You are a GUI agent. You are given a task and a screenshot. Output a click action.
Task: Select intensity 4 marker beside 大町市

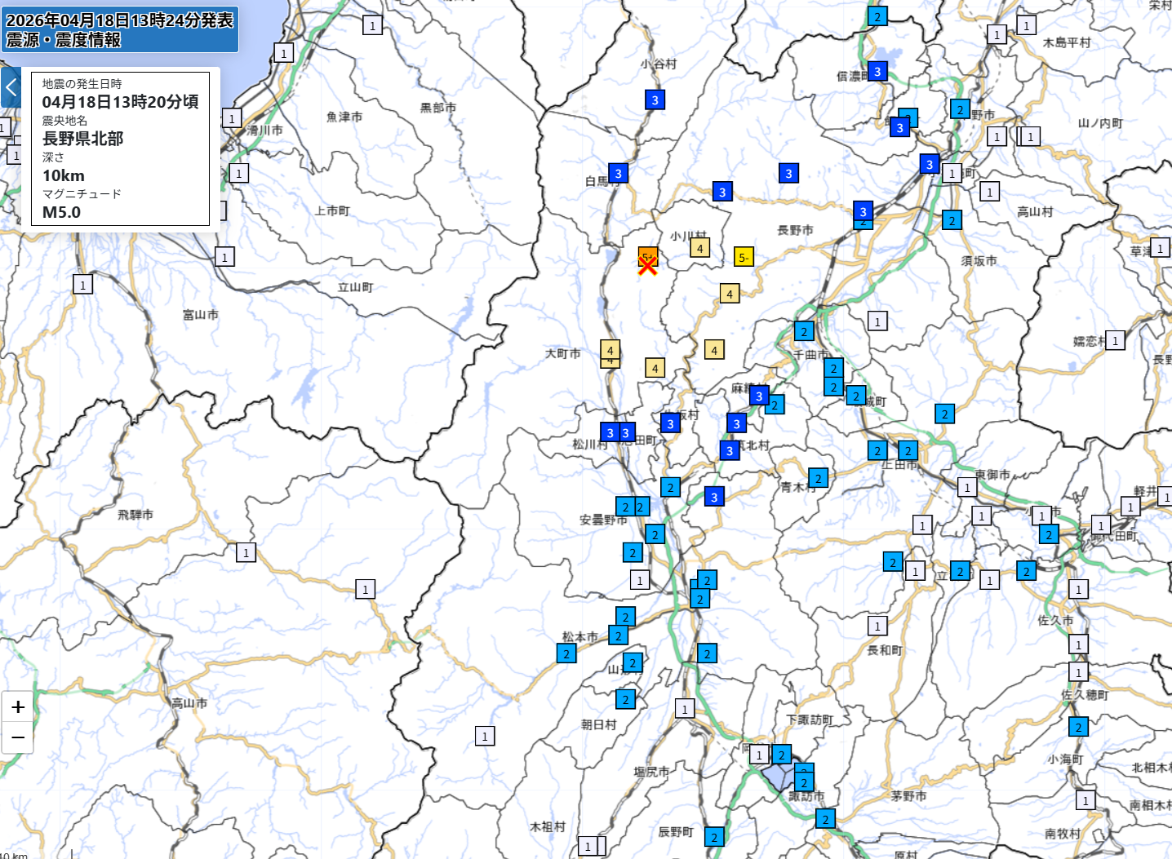tap(610, 350)
